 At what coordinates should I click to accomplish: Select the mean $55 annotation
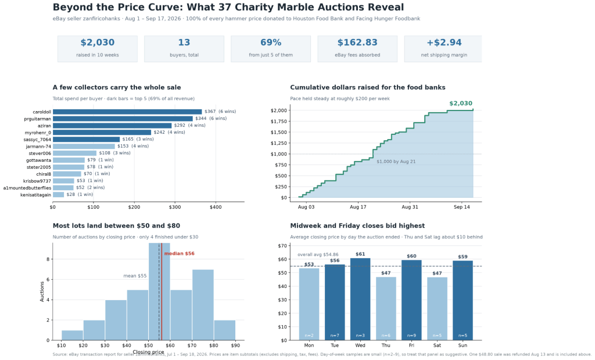coord(135,276)
